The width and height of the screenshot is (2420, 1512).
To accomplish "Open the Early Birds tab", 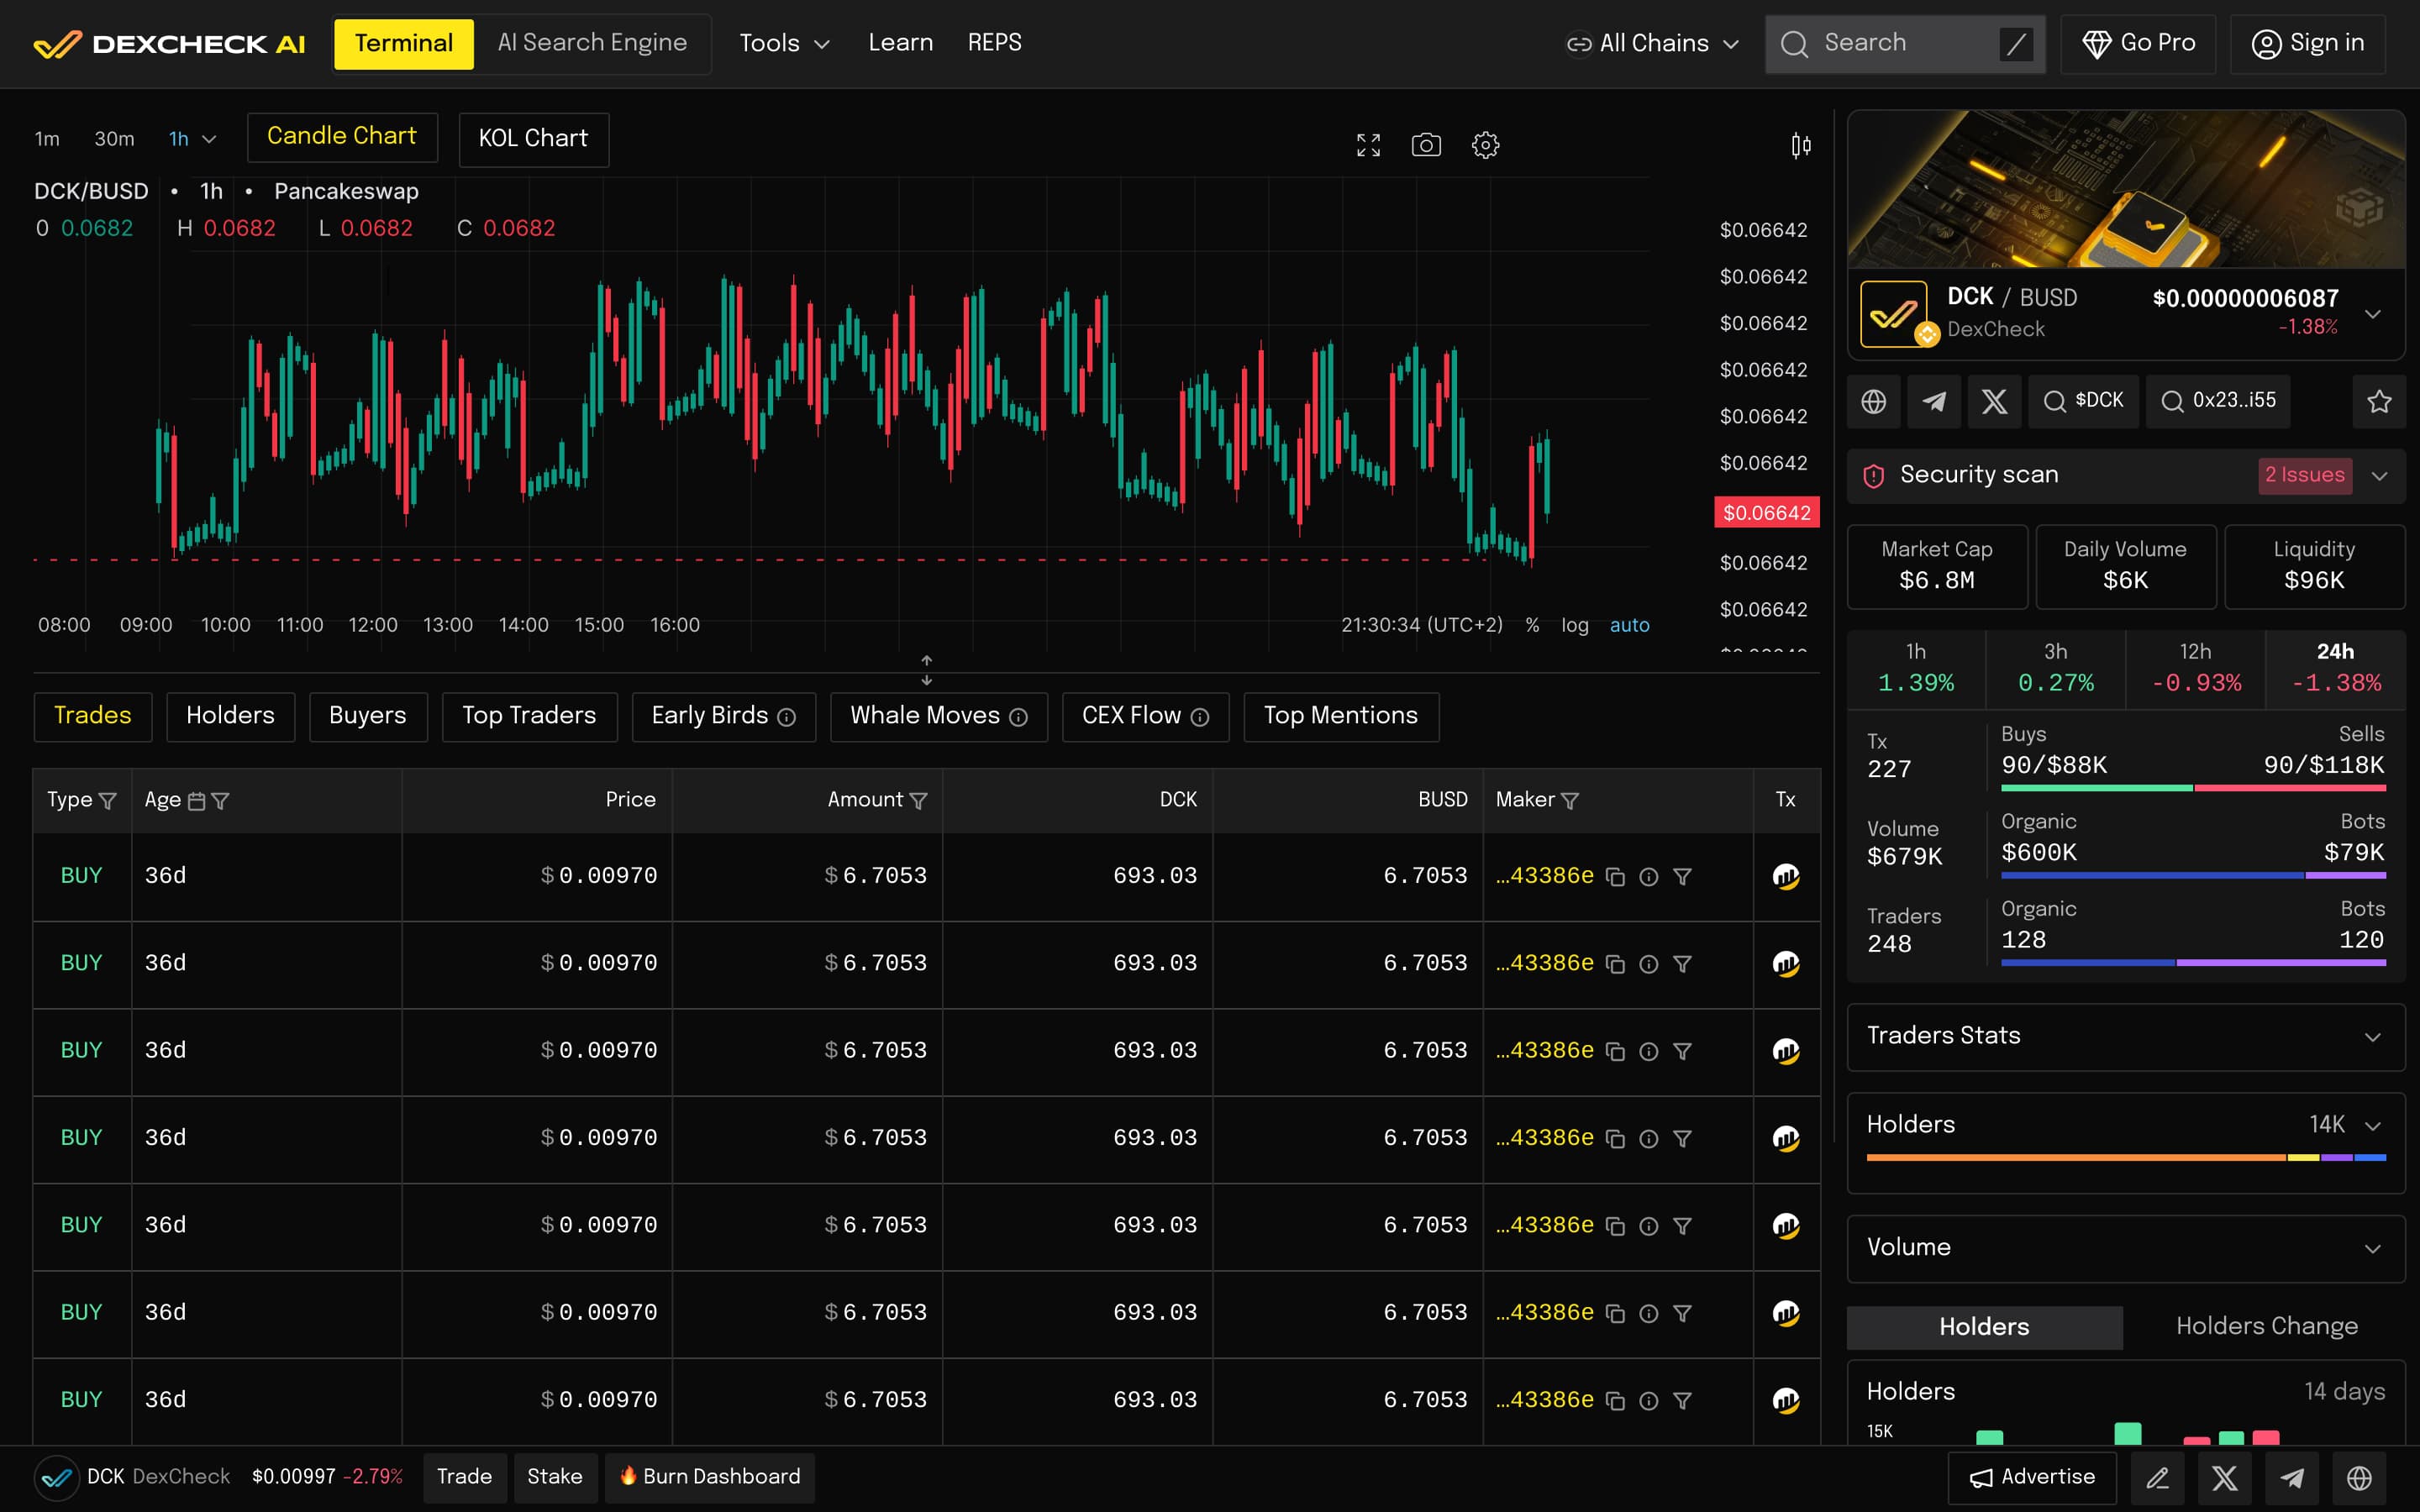I will [x=723, y=716].
